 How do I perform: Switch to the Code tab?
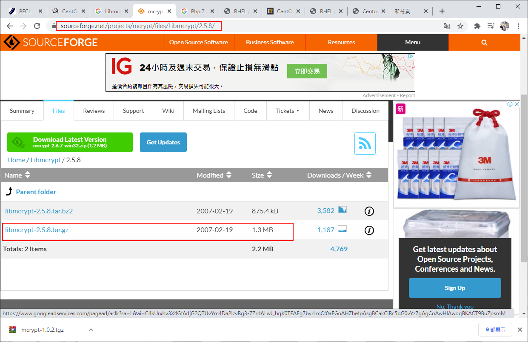250,111
